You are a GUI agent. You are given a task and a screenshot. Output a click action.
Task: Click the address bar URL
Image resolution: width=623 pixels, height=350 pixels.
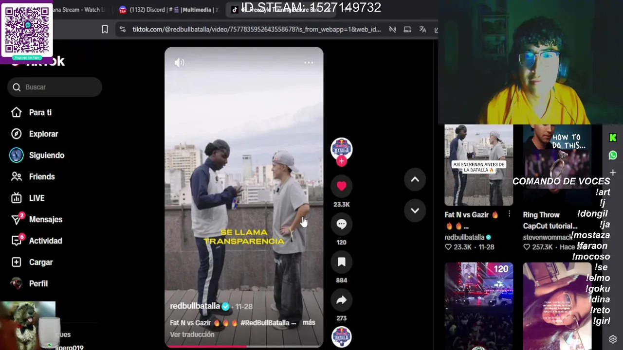point(257,30)
